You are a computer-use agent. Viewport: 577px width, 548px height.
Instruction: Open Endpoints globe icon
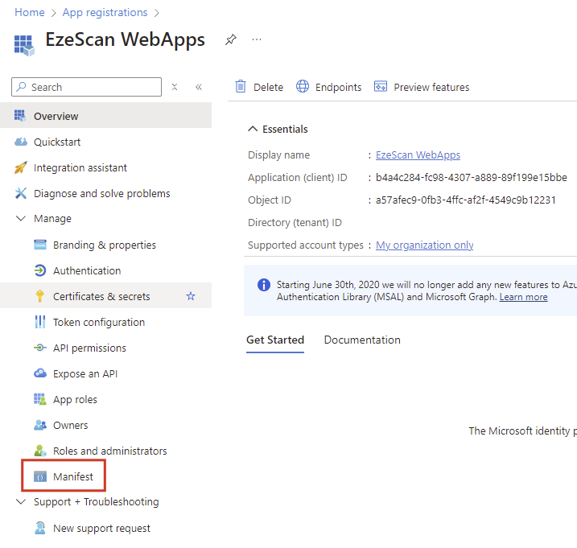pyautogui.click(x=303, y=87)
